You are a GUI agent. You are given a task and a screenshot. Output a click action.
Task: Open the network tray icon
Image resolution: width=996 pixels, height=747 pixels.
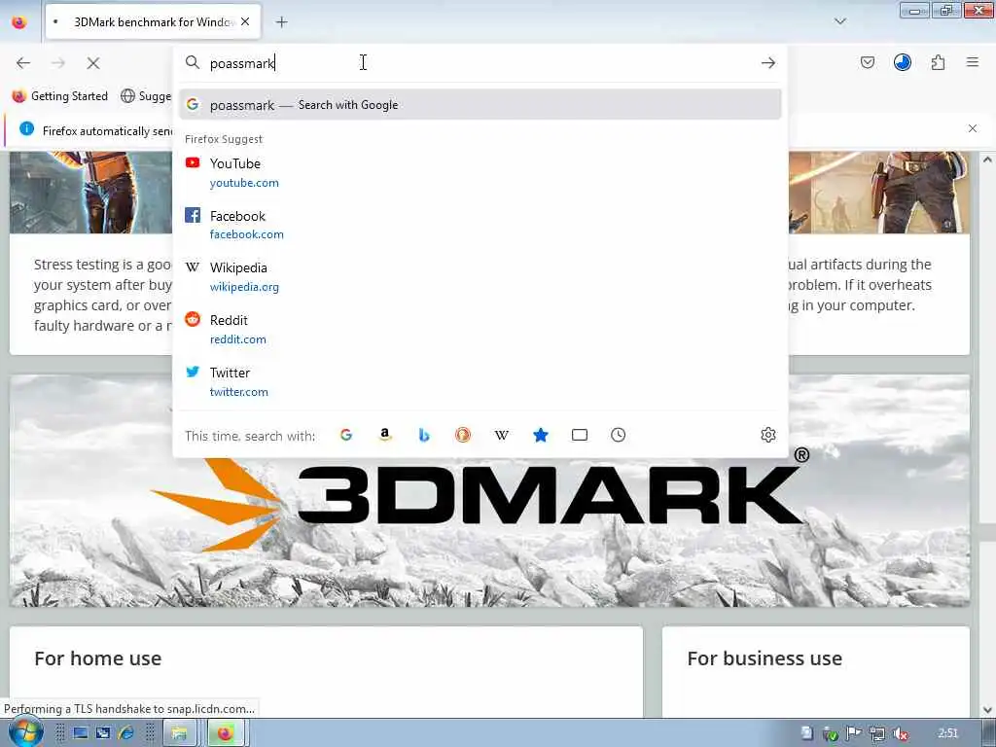pyautogui.click(x=877, y=733)
